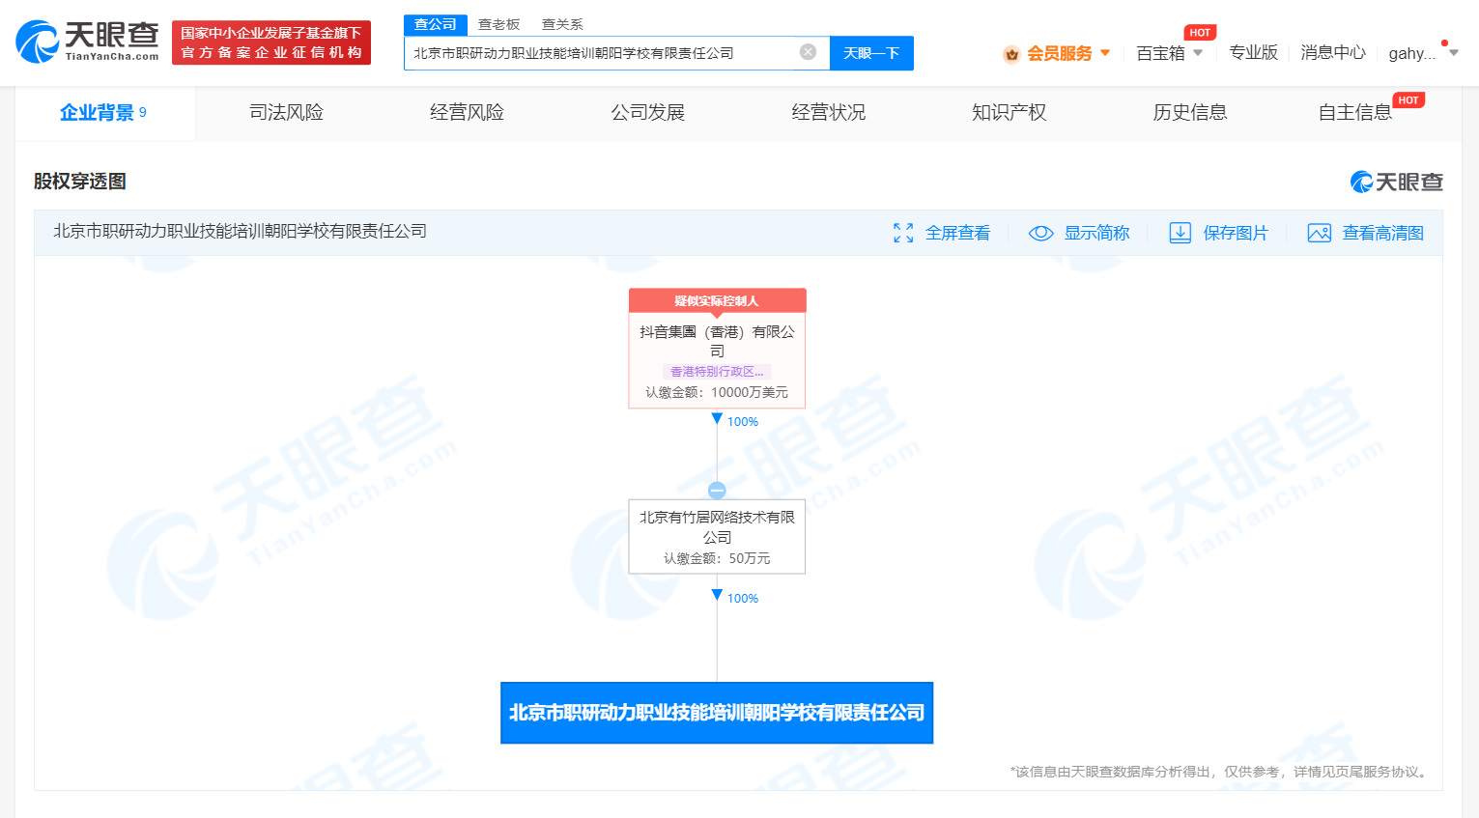Collapse node with blue minus circle

tap(717, 490)
